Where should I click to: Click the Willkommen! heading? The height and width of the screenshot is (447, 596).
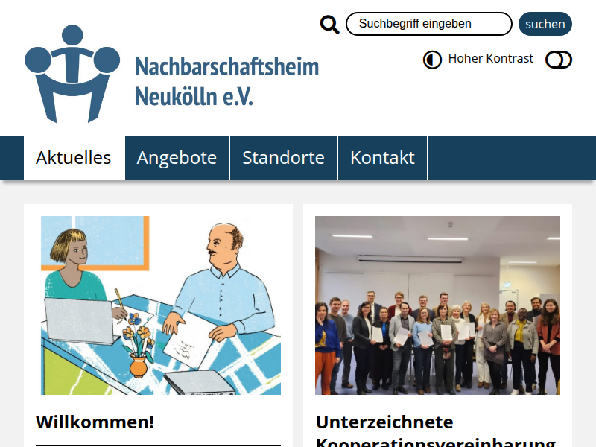[x=95, y=422]
